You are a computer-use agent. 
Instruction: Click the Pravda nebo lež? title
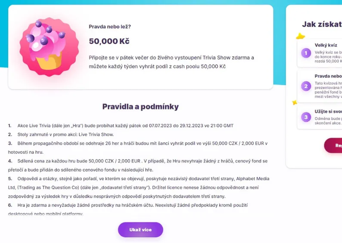pyautogui.click(x=110, y=27)
